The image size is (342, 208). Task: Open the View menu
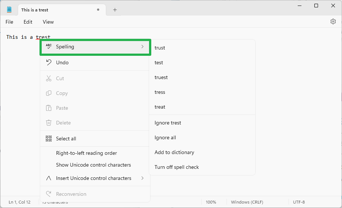pyautogui.click(x=48, y=22)
